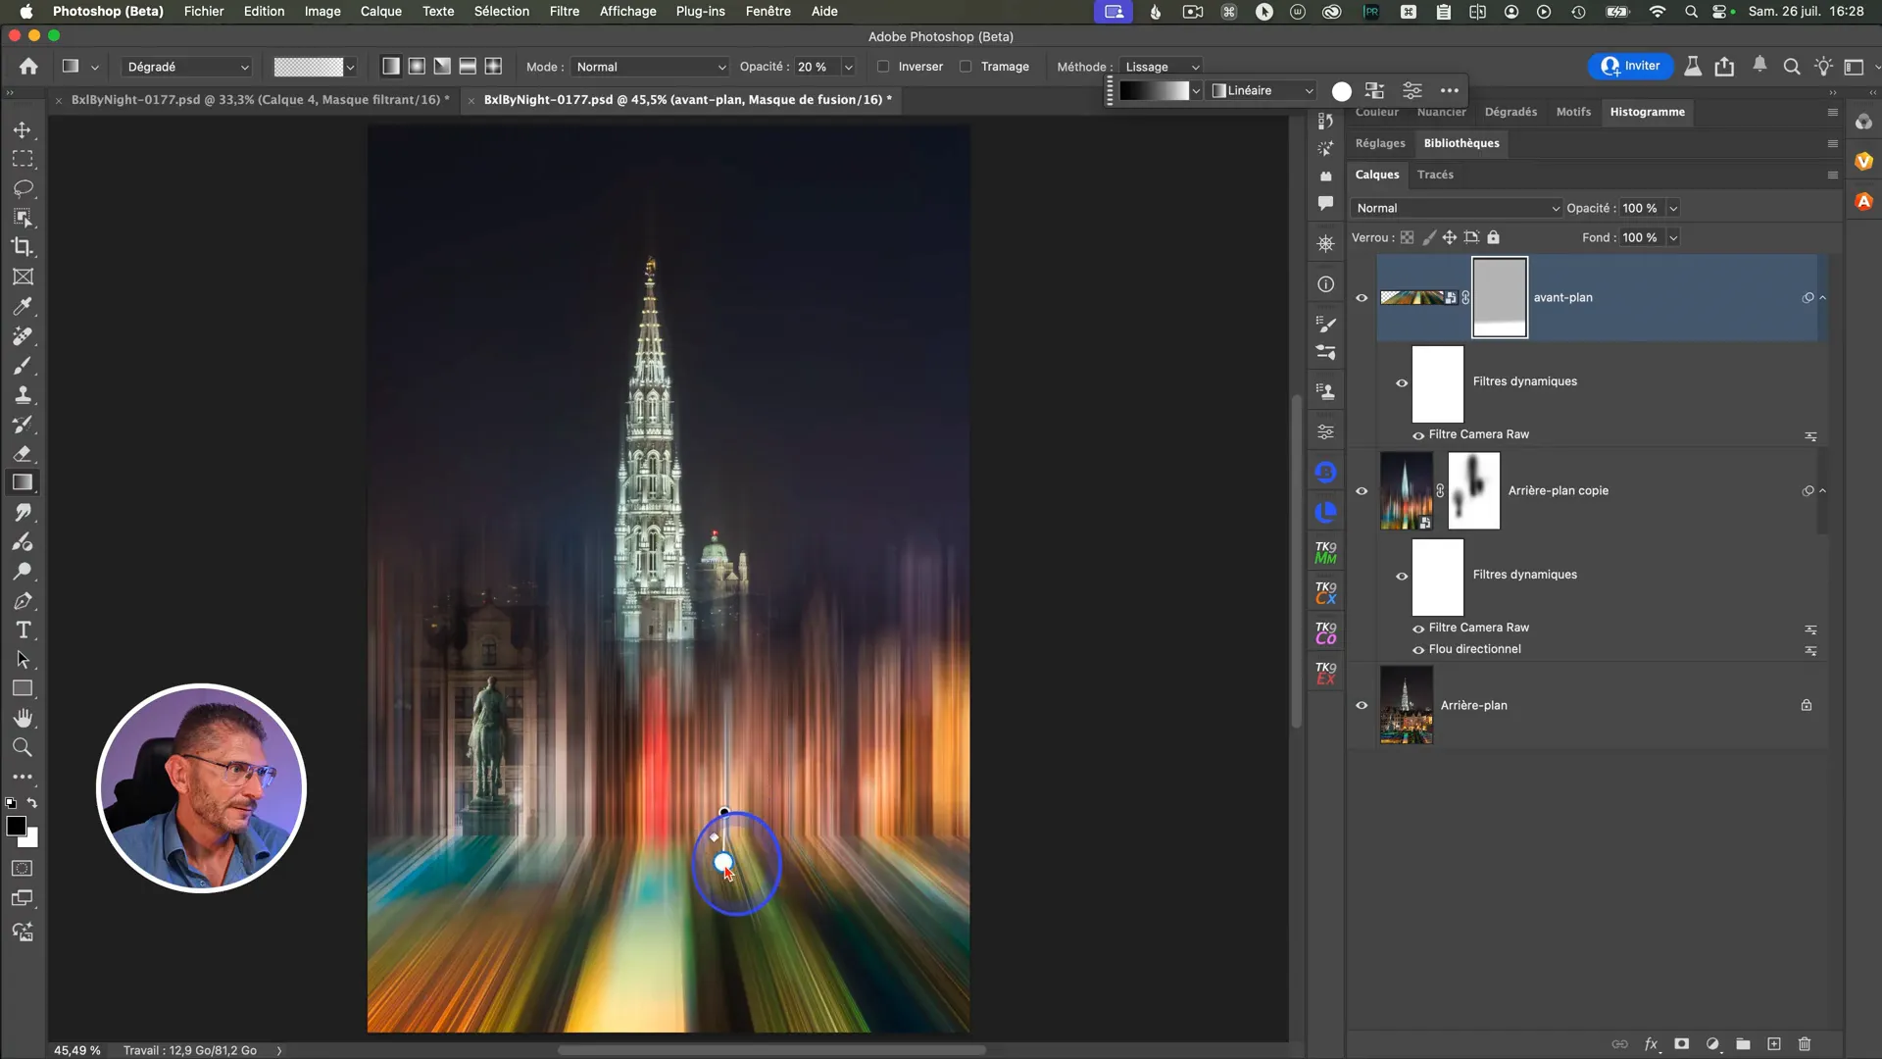Image resolution: width=1882 pixels, height=1059 pixels.
Task: Select the Type tool
Action: pyautogui.click(x=23, y=630)
